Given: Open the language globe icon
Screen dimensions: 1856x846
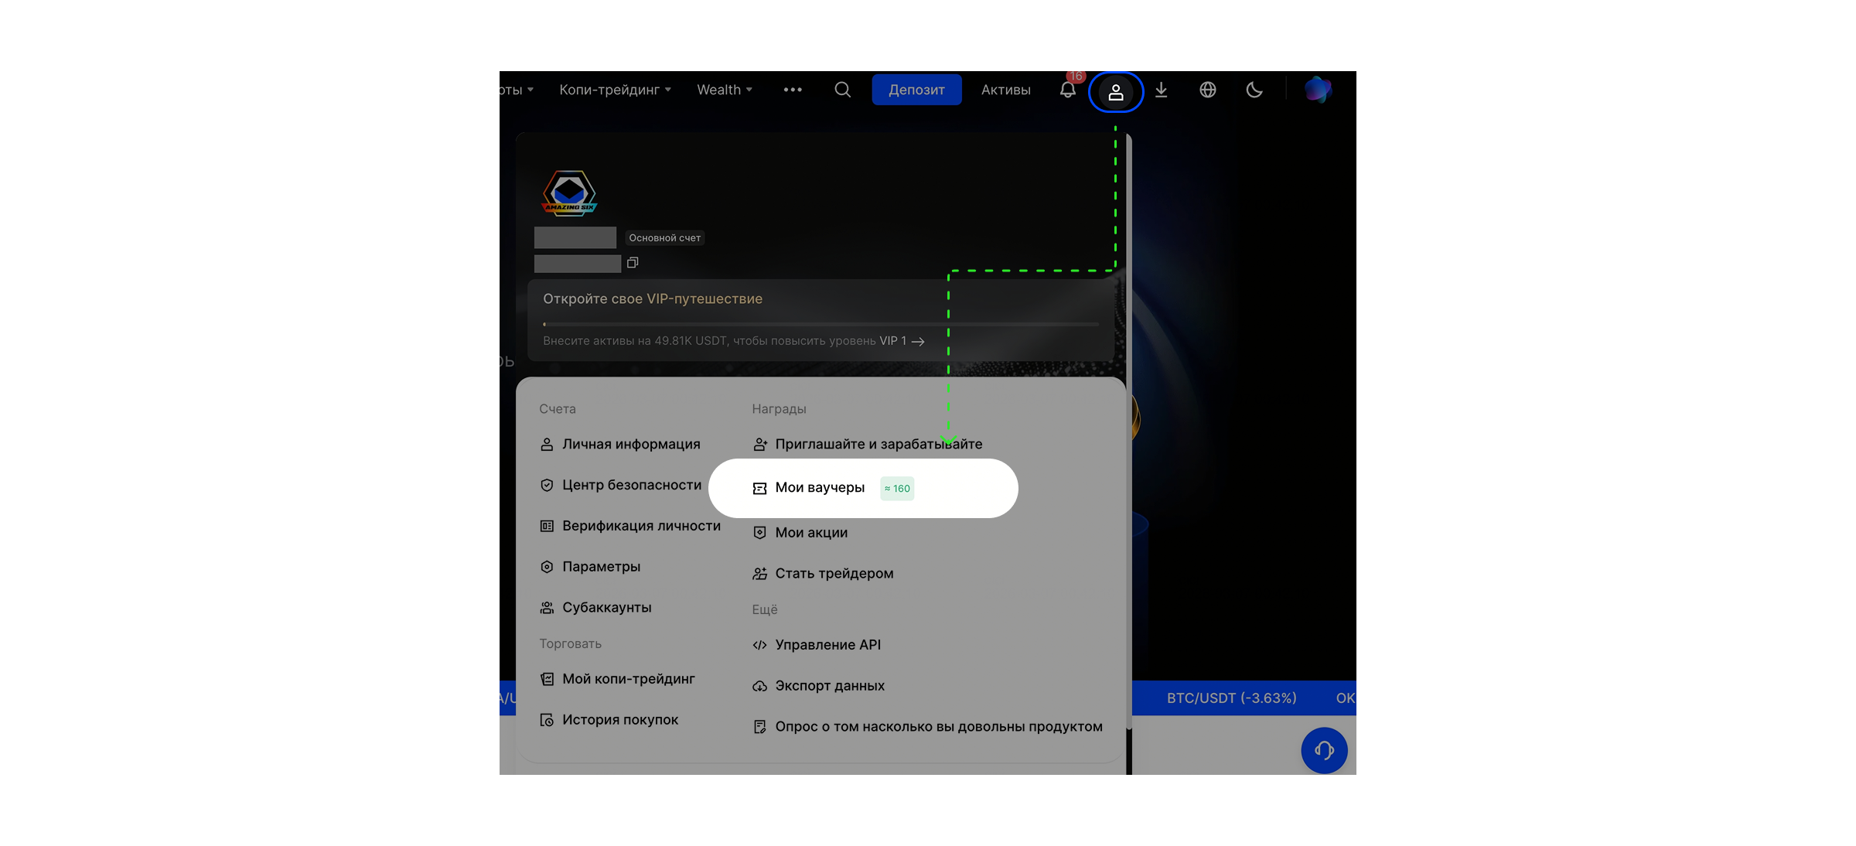Looking at the screenshot, I should pos(1207,90).
